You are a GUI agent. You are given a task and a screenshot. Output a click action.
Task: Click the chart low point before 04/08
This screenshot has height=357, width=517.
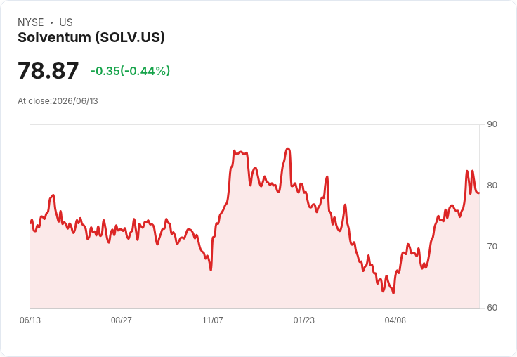click(x=393, y=292)
